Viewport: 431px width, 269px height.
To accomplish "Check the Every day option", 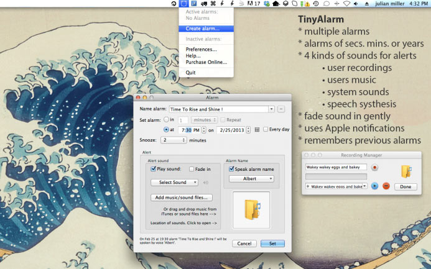I will click(x=266, y=130).
